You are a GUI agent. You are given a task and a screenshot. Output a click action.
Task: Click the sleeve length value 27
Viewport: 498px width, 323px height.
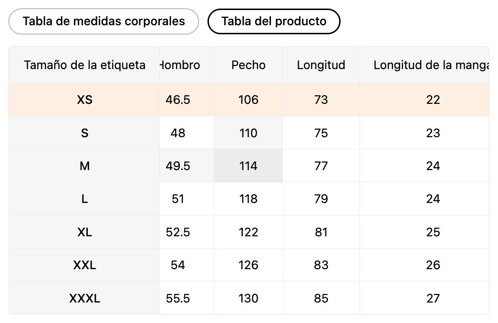click(433, 298)
